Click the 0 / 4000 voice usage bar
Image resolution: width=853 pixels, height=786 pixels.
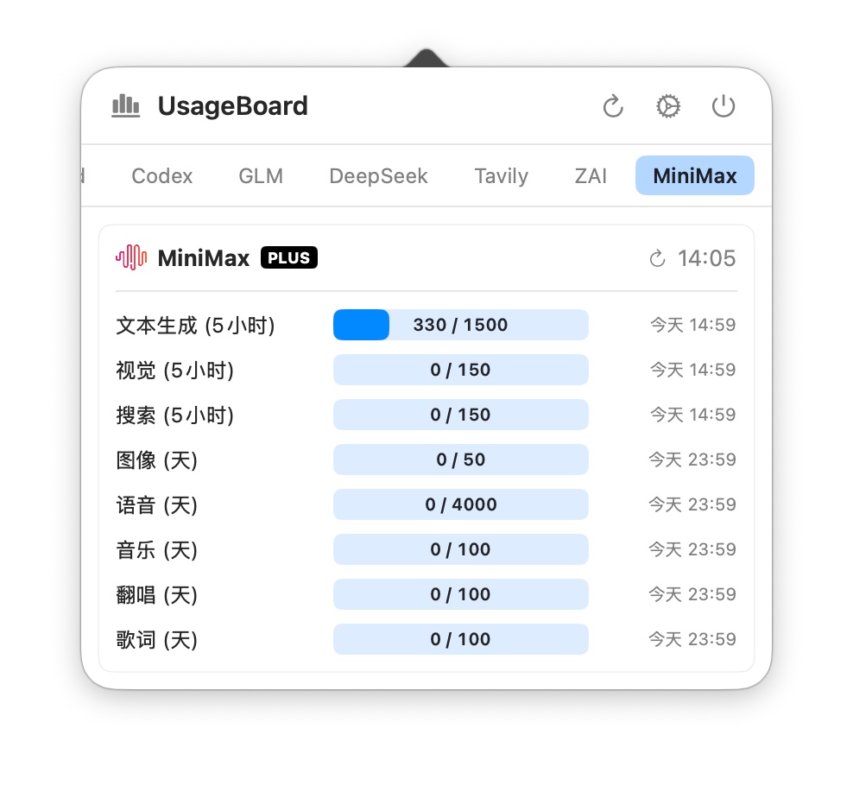coord(461,504)
